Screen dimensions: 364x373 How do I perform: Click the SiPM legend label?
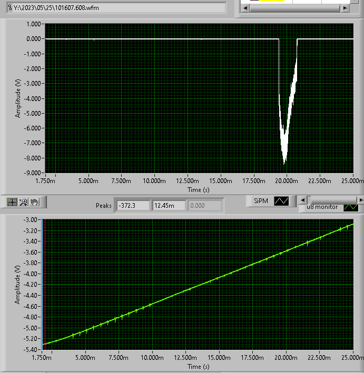[261, 201]
